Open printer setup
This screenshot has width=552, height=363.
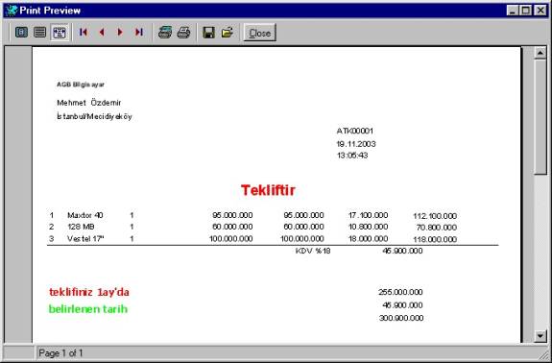(165, 33)
